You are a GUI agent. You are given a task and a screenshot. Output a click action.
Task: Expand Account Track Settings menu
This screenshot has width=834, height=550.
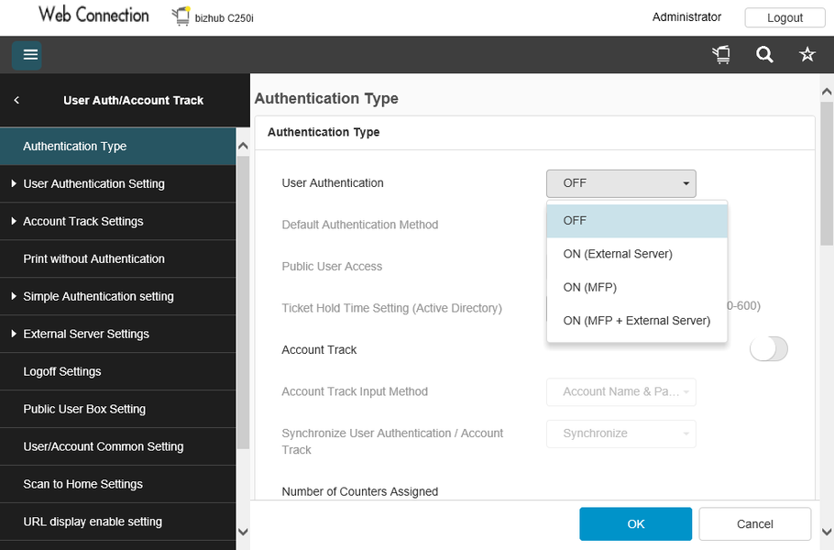82,221
